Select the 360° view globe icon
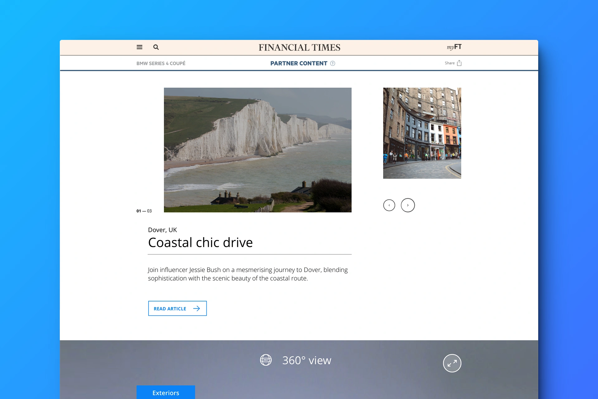 point(266,360)
